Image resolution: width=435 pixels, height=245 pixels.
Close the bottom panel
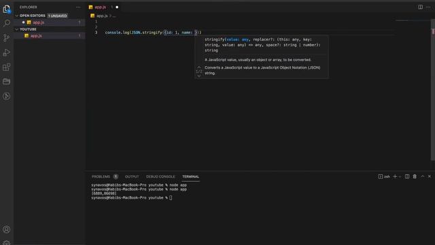(x=429, y=176)
